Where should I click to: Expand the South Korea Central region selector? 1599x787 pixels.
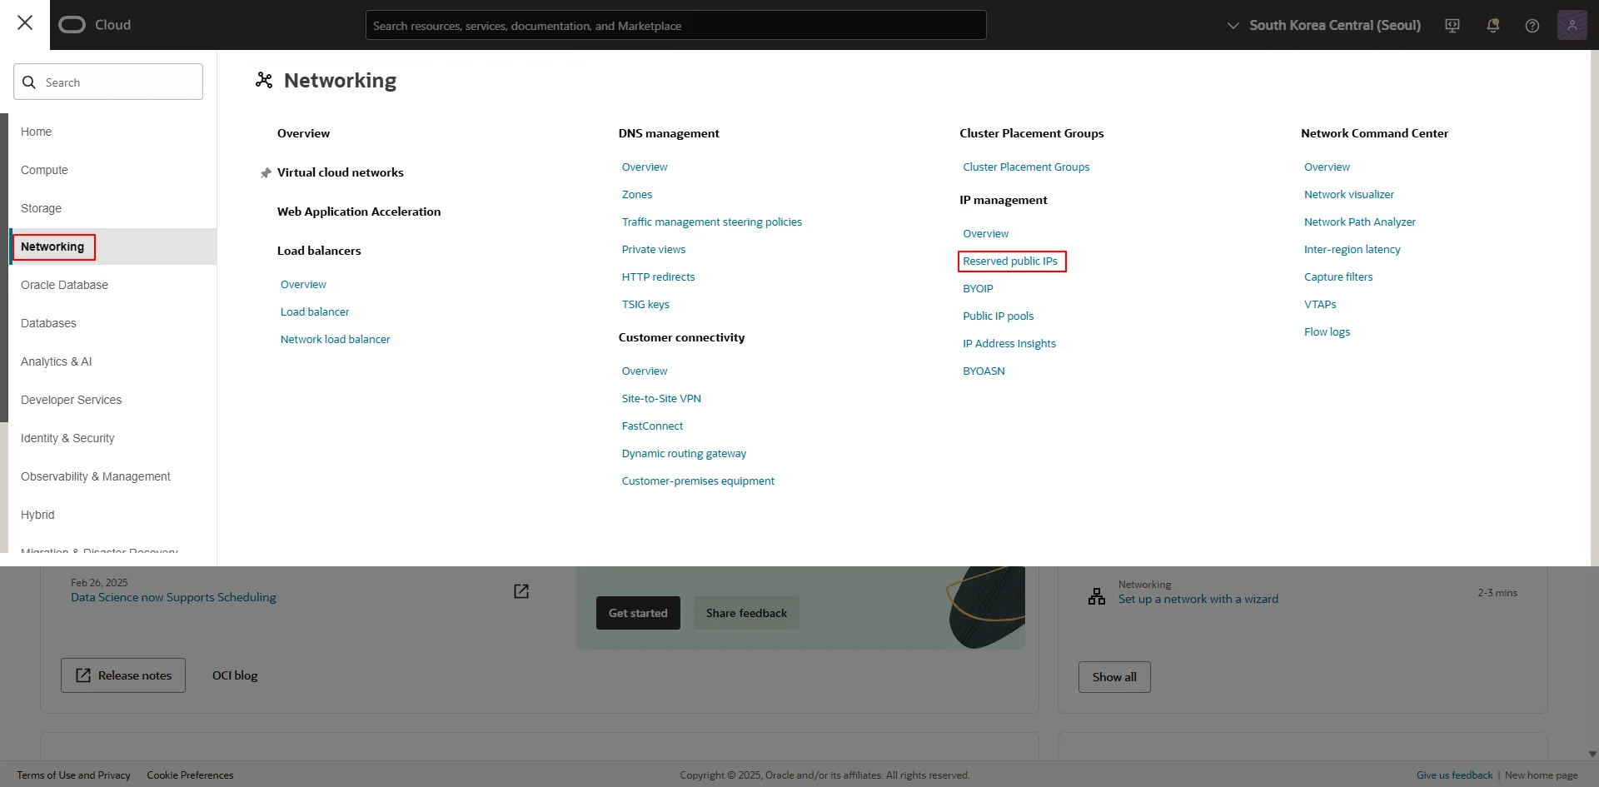pyautogui.click(x=1324, y=26)
